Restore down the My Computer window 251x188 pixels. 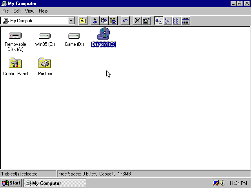click(240, 4)
